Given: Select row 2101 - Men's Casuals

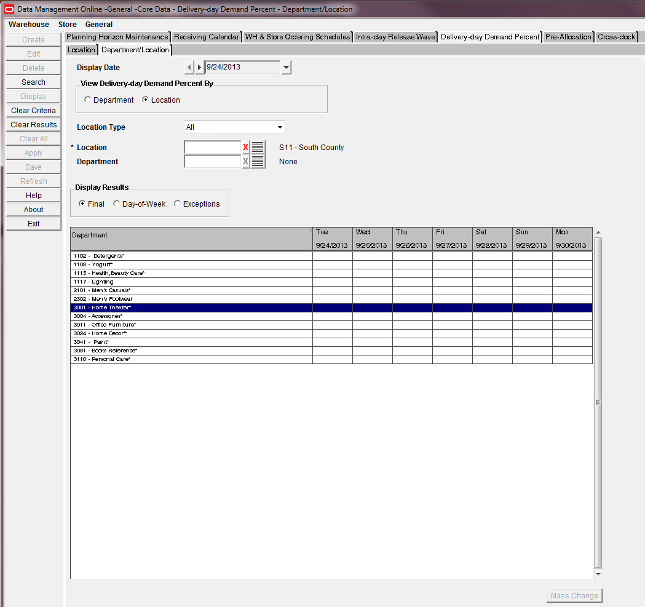Looking at the screenshot, I should [331, 290].
